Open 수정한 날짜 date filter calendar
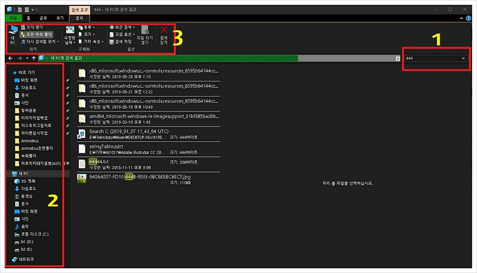The image size is (477, 273). 70,35
